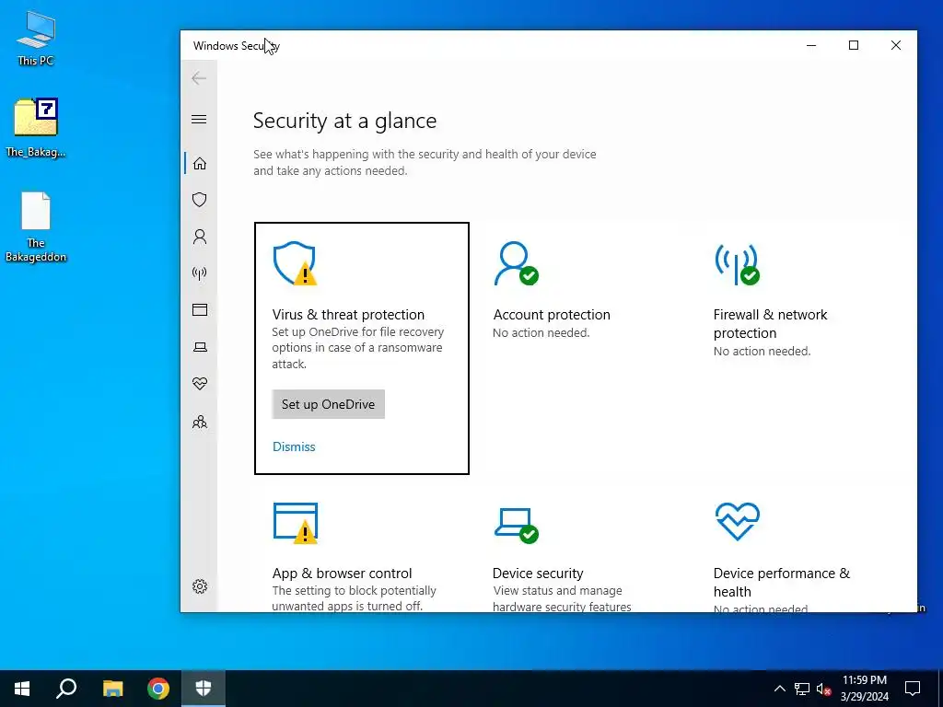943x707 pixels.
Task: Open Device performance & health heading
Action: pyautogui.click(x=781, y=582)
